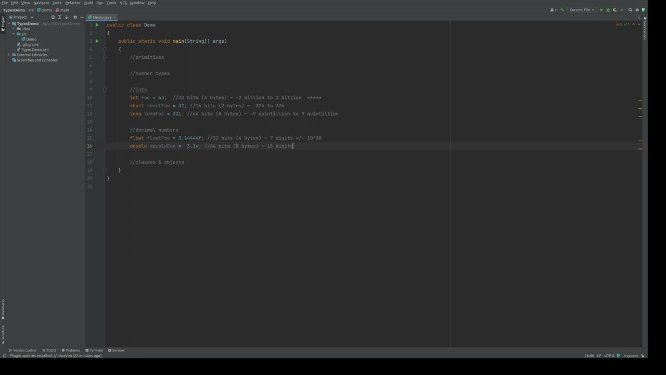Close the Demo.java editor tab
Image resolution: width=666 pixels, height=375 pixels.
coord(115,17)
